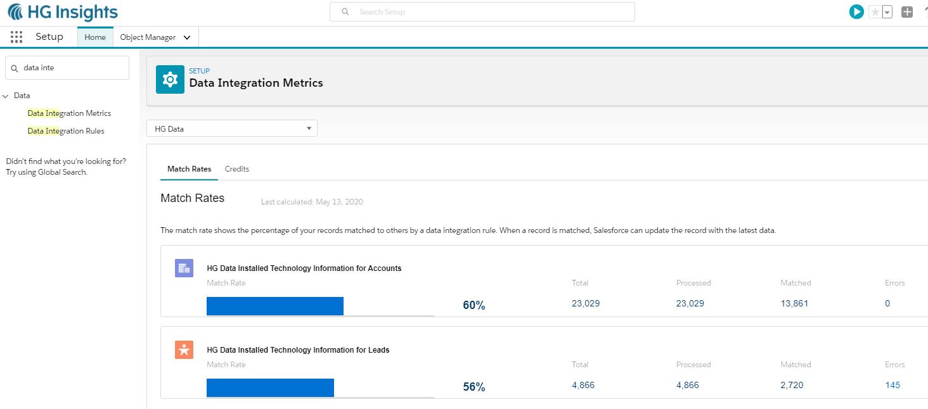Click the Quick Find box containing 'data inte'

pyautogui.click(x=67, y=68)
